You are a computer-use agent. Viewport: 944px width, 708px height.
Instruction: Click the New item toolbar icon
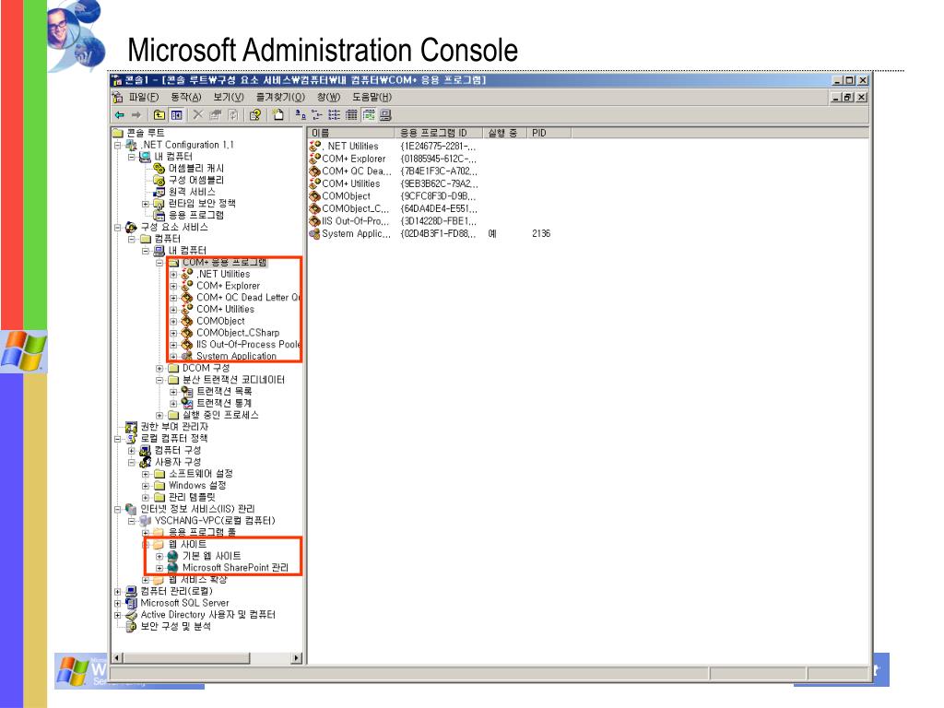(277, 115)
